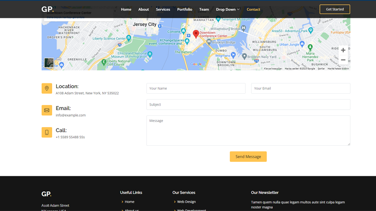The height and width of the screenshot is (211, 376).
Task: Click Brooklyn Bridge map marker
Action: (x=209, y=42)
